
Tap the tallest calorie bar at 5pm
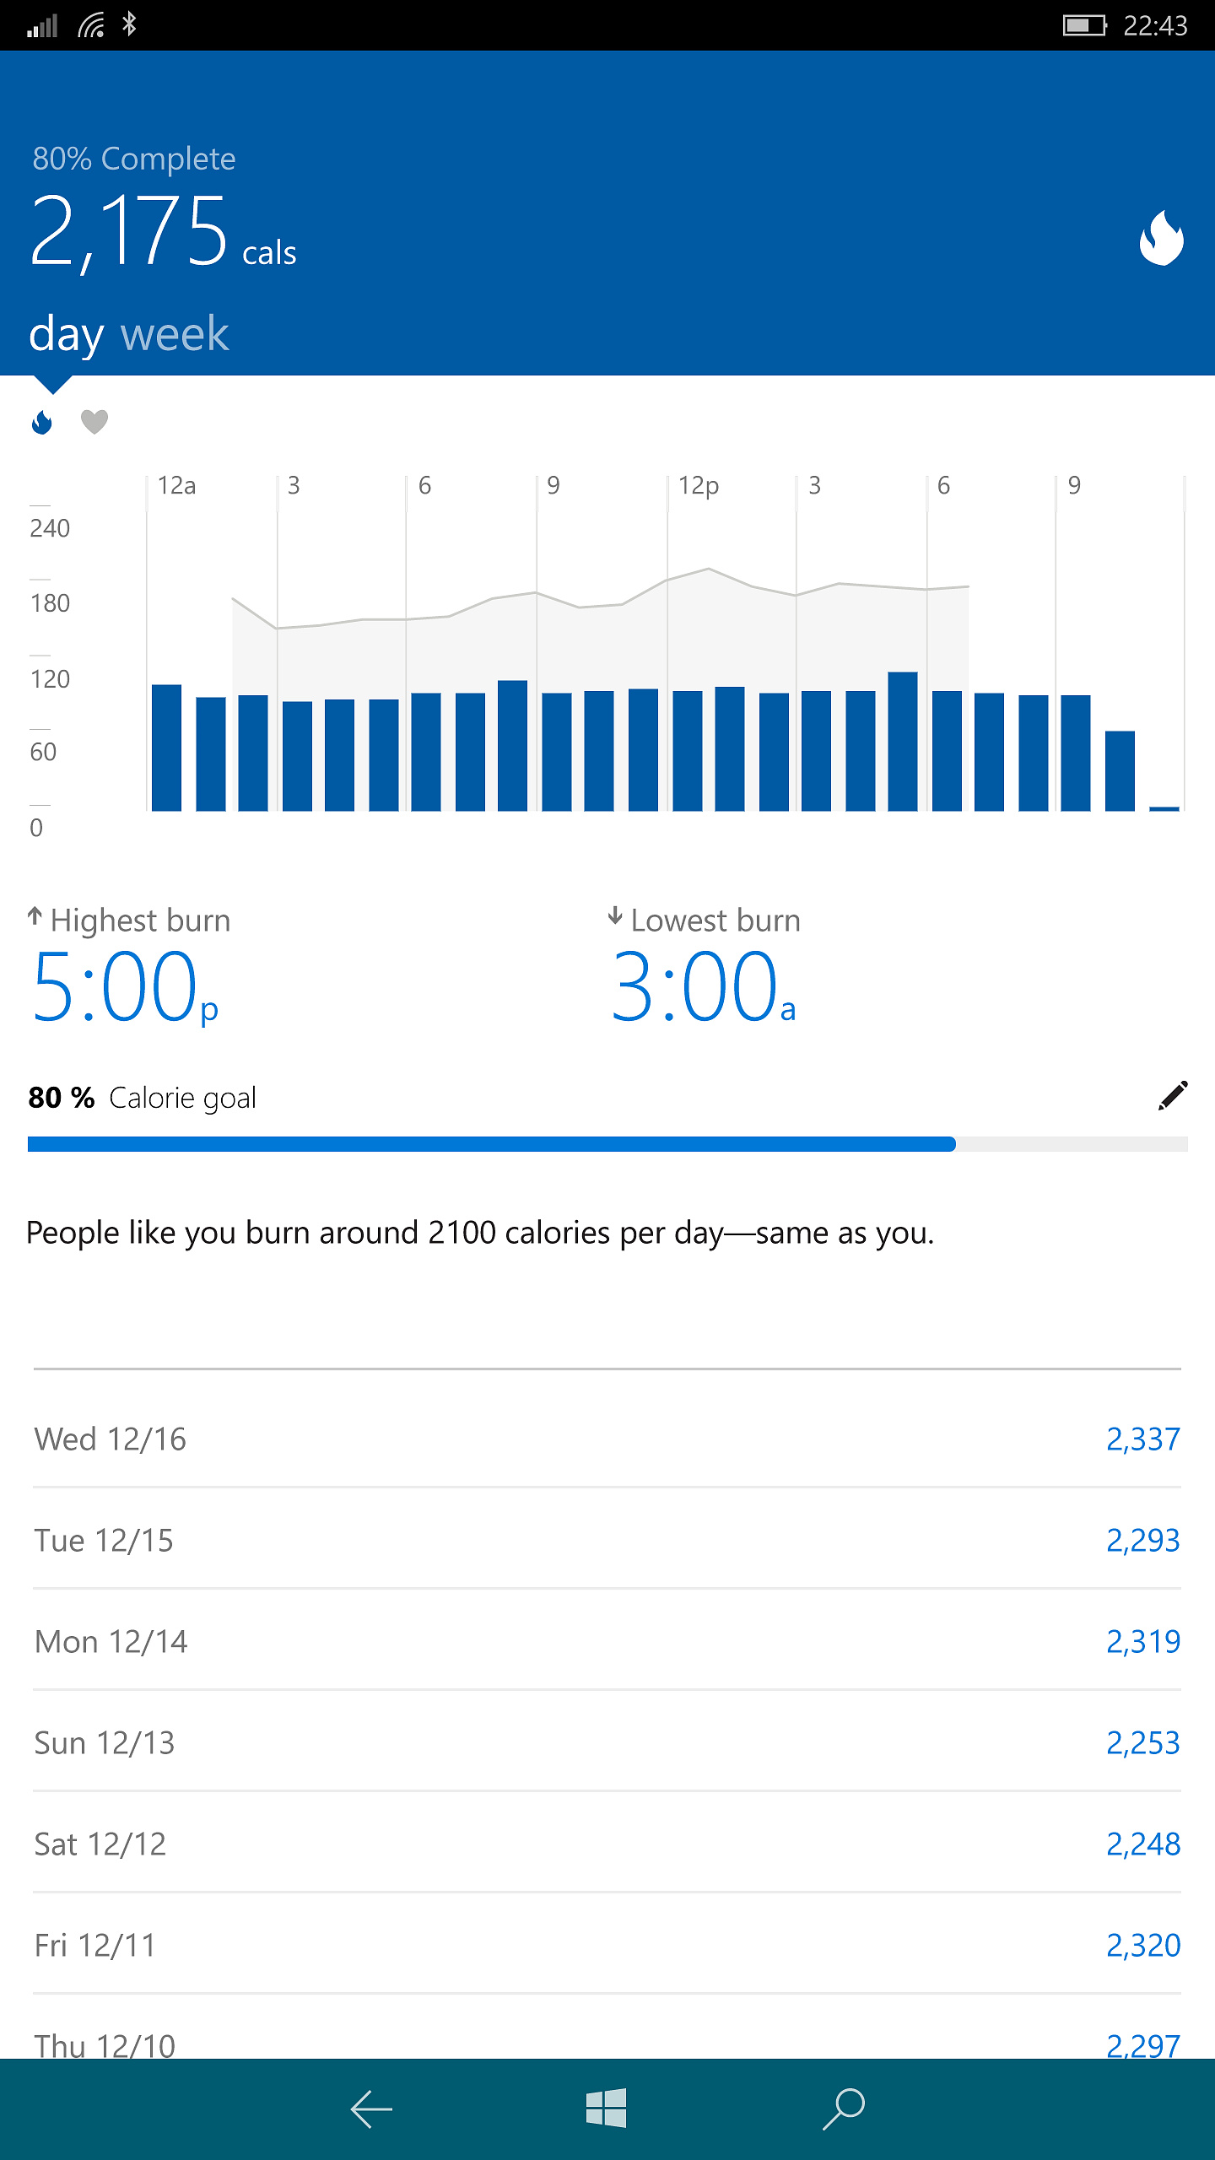tap(903, 741)
